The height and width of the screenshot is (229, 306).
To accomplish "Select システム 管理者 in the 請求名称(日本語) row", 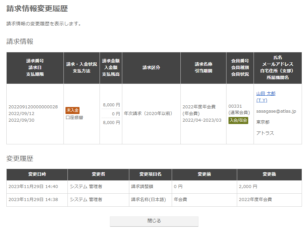I will click(86, 200).
